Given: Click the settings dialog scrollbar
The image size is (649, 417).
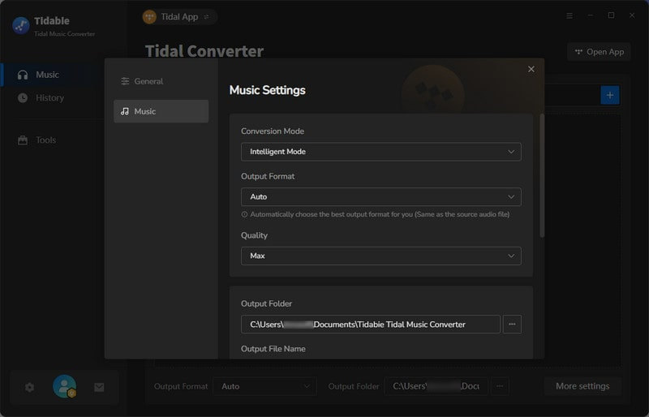Looking at the screenshot, I should coord(542,175).
